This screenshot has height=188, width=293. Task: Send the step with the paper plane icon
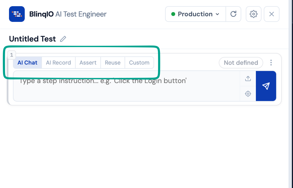(266, 86)
